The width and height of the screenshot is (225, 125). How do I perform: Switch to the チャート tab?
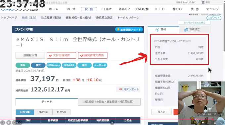47,102
